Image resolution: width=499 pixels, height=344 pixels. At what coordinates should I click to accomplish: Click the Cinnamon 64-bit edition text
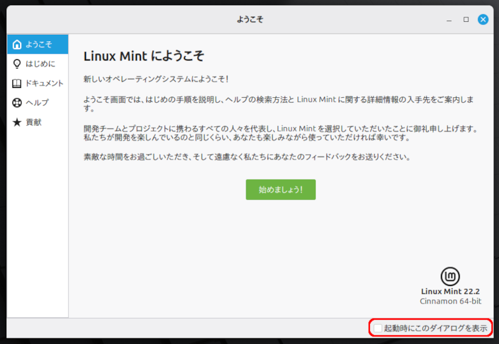[x=450, y=302]
